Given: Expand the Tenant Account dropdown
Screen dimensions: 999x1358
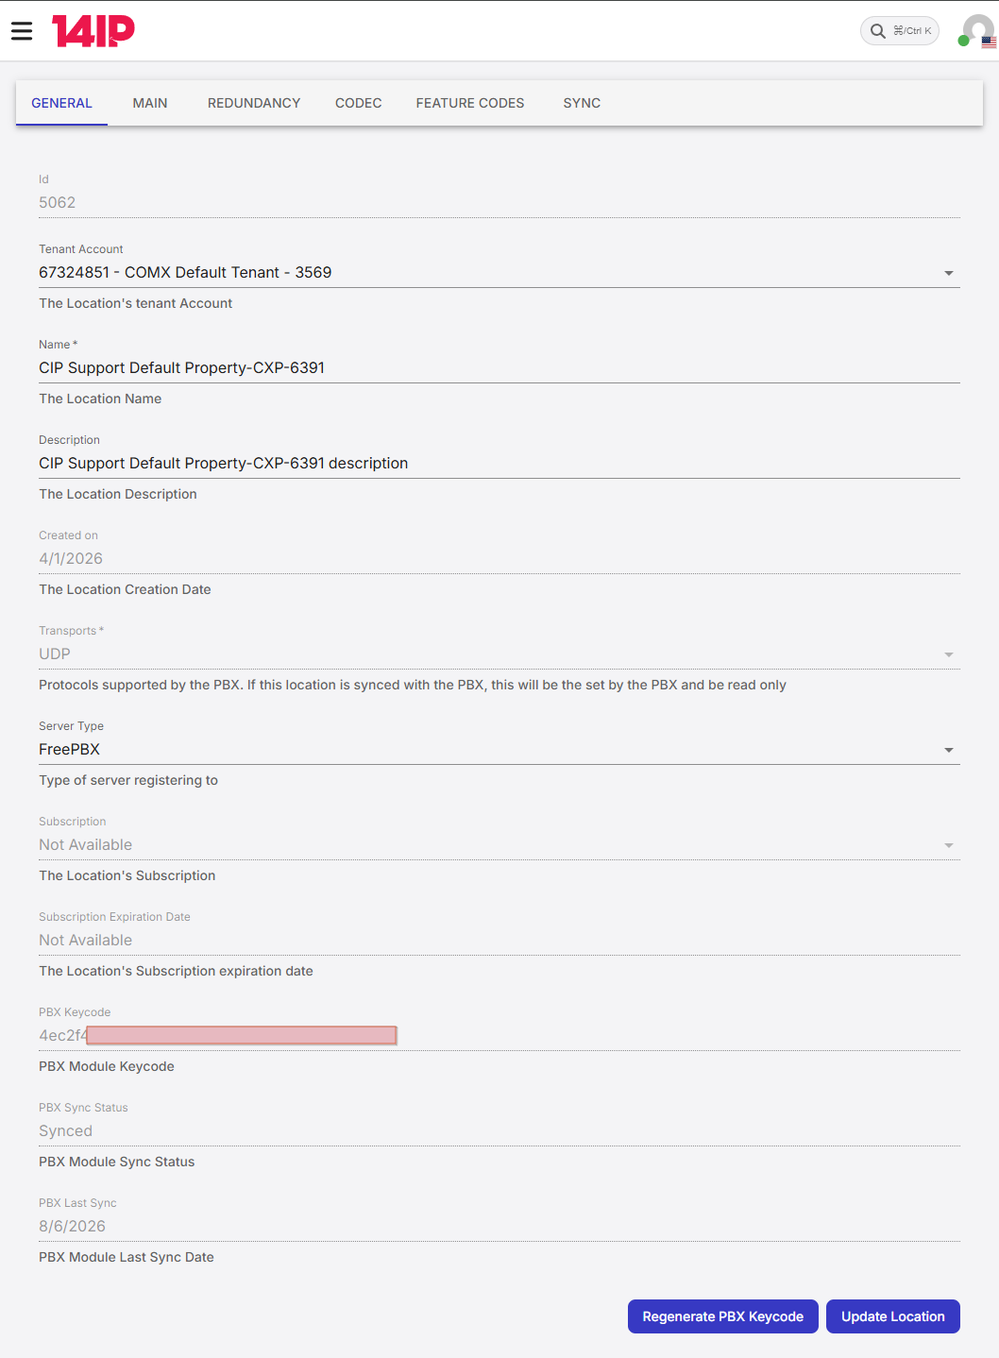Looking at the screenshot, I should click(x=949, y=273).
